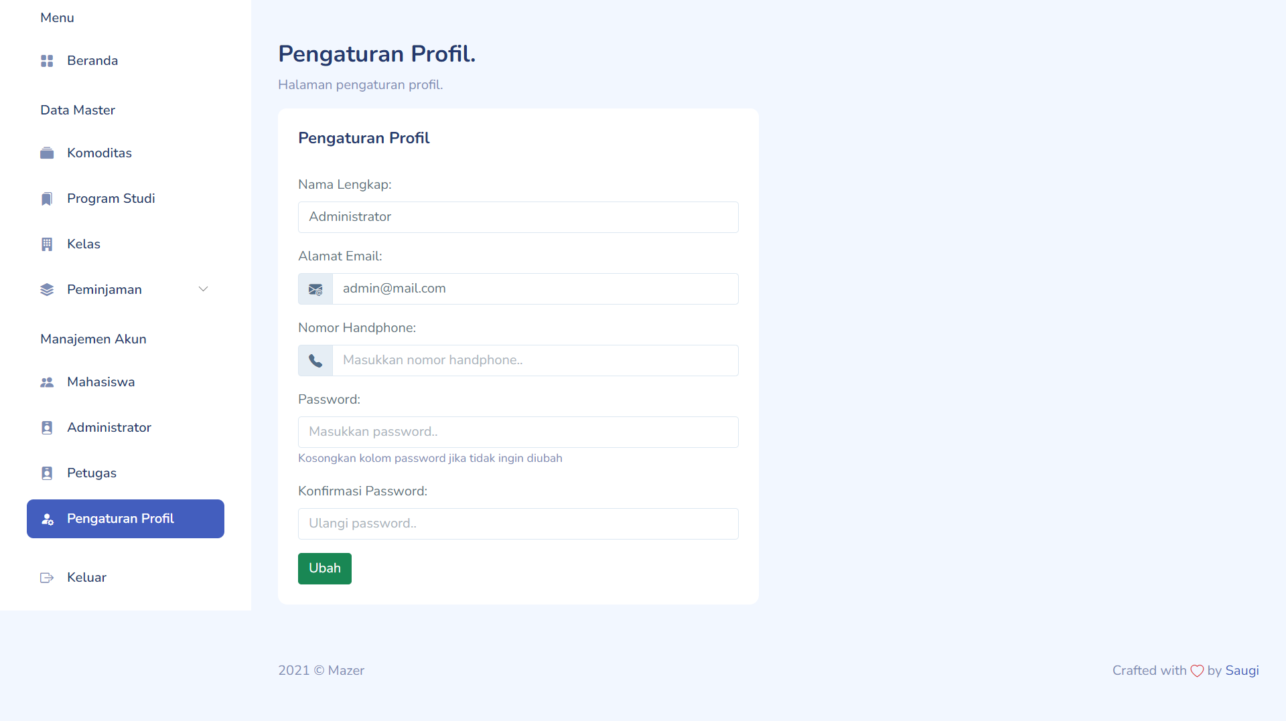Focus the Nama Lengkap input field
Image resolution: width=1286 pixels, height=721 pixels.
point(518,218)
